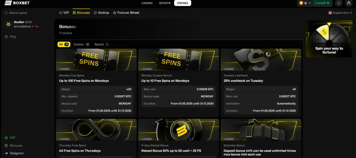356x158 pixels.
Task: Click the UK flag language icon
Action: [330, 13]
